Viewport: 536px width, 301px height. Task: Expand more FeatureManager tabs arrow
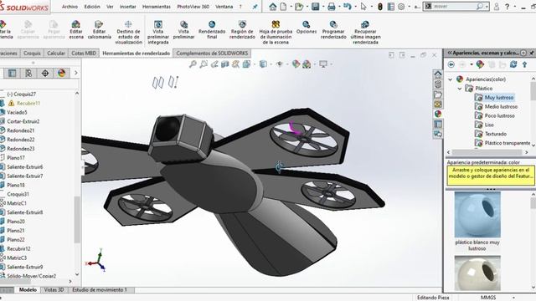tap(75, 73)
